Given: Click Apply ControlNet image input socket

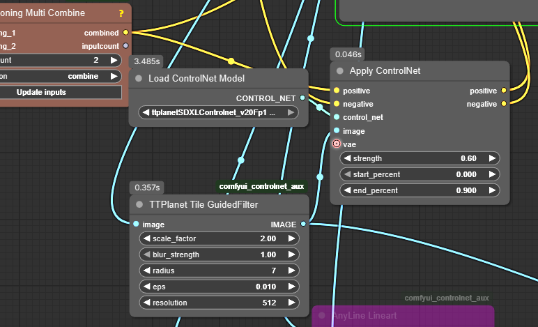Looking at the screenshot, I should (x=337, y=131).
